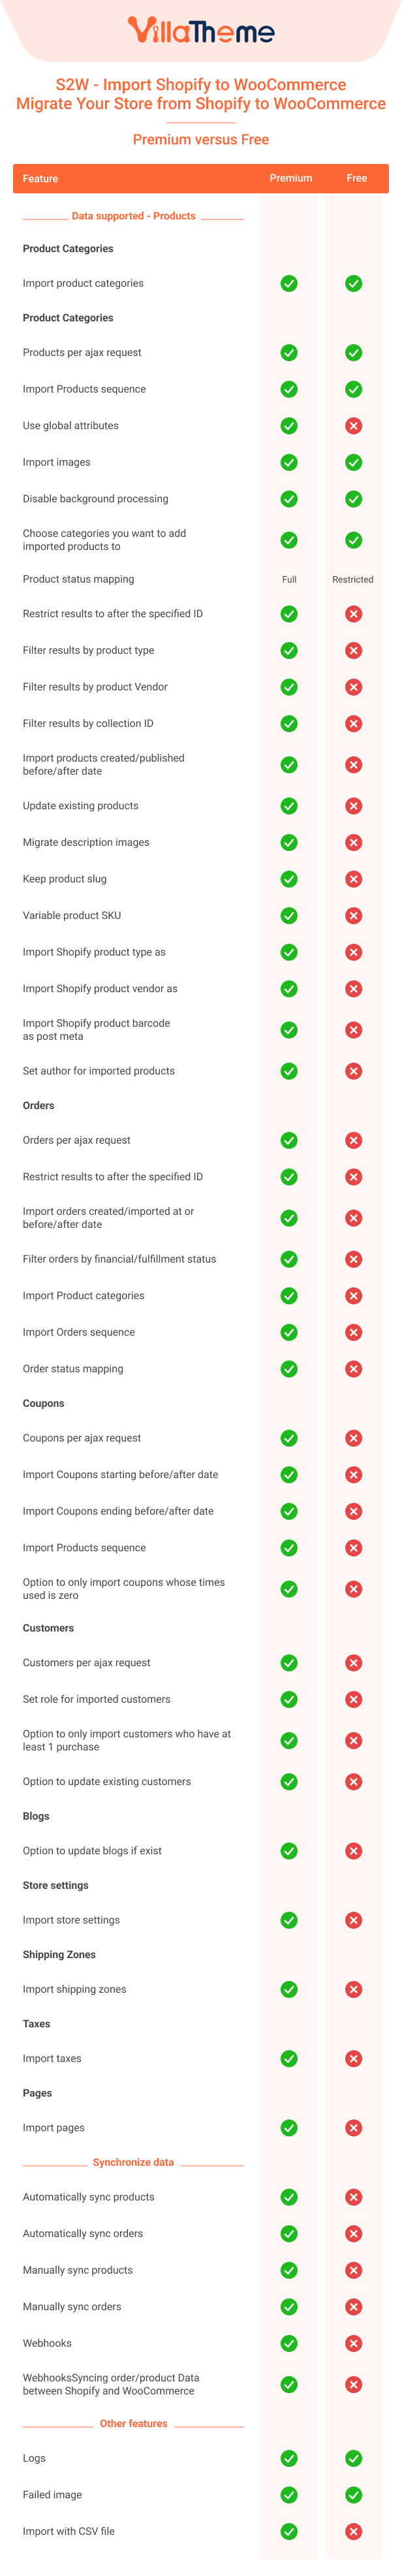This screenshot has width=402, height=2576.
Task: Click the 'Full' product status mapping label
Action: (x=289, y=579)
